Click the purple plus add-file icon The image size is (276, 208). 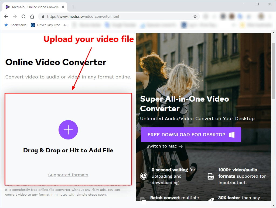coord(68,130)
